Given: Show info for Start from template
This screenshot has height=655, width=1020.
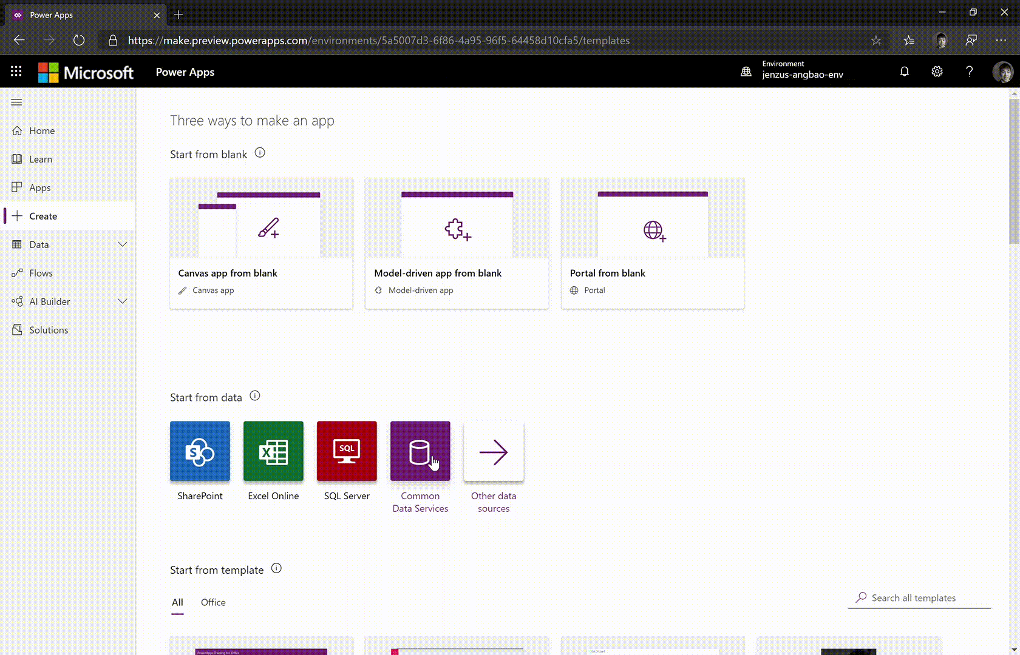Looking at the screenshot, I should click(x=276, y=568).
